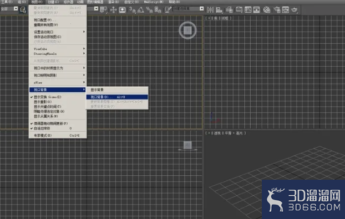
Task: Open the Schematic View icon
Action: pyautogui.click(x=256, y=9)
